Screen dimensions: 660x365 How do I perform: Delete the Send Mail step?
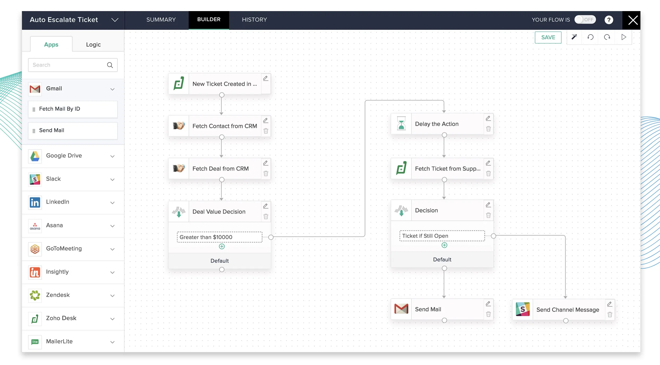[x=488, y=314]
